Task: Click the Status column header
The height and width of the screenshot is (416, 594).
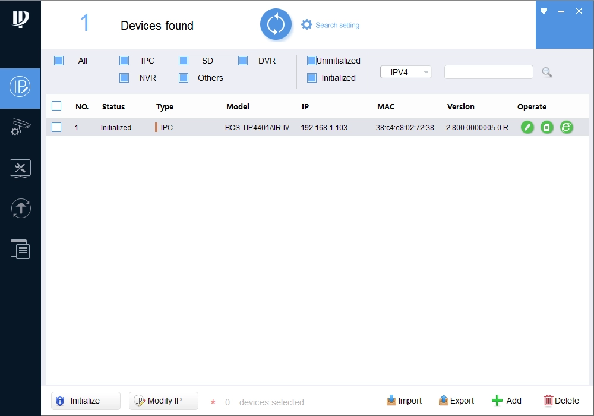Action: (x=113, y=107)
